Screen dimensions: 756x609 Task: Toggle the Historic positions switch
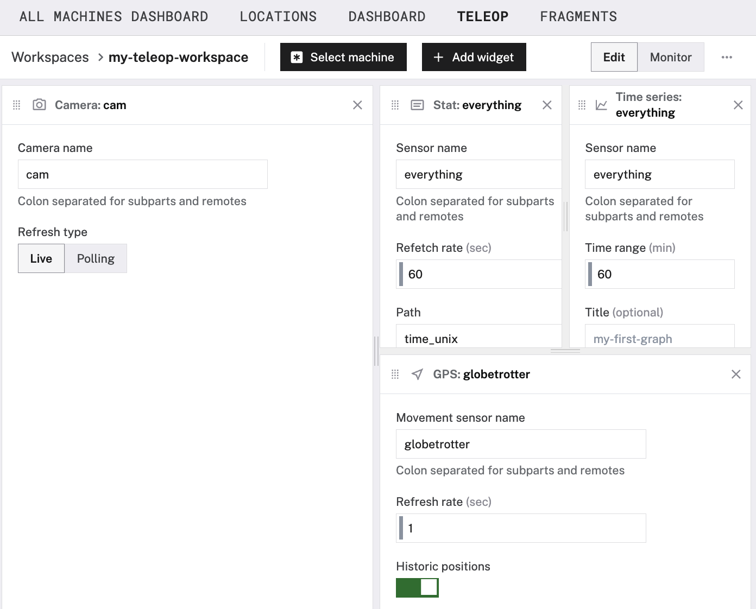pyautogui.click(x=417, y=587)
